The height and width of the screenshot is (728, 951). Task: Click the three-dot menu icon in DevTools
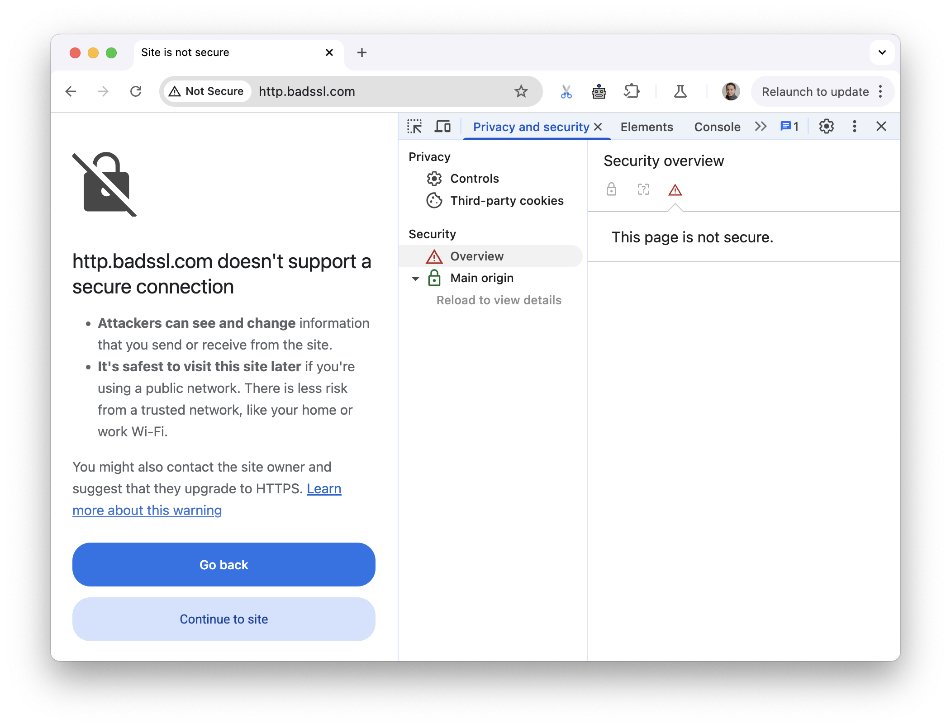pyautogui.click(x=854, y=126)
